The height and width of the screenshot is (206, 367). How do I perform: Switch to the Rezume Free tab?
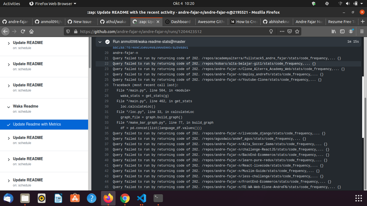pyautogui.click(x=342, y=22)
